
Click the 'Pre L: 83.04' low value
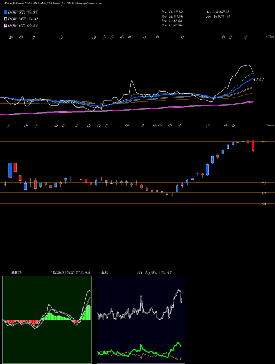point(172,21)
